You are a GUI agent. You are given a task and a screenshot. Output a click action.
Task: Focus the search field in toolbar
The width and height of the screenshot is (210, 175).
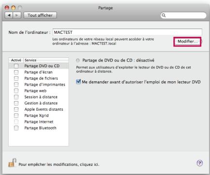[183, 15]
